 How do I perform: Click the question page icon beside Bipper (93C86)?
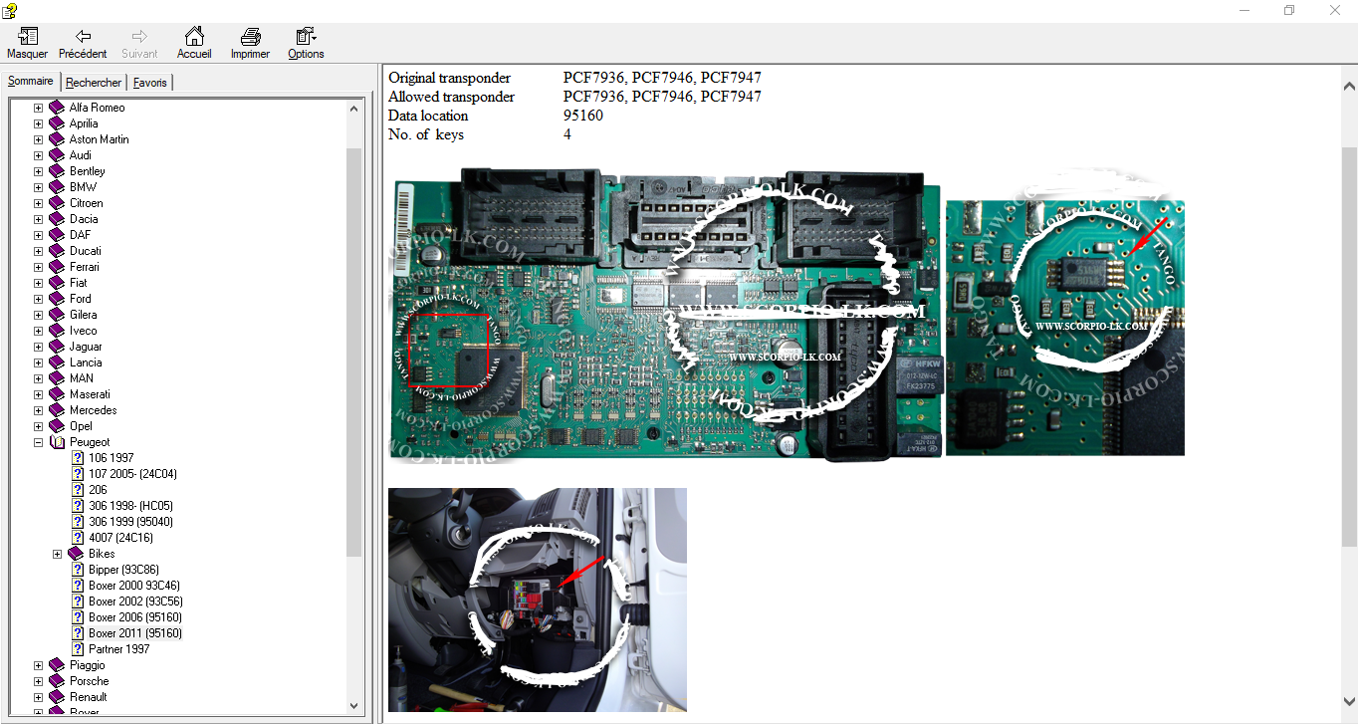[78, 570]
